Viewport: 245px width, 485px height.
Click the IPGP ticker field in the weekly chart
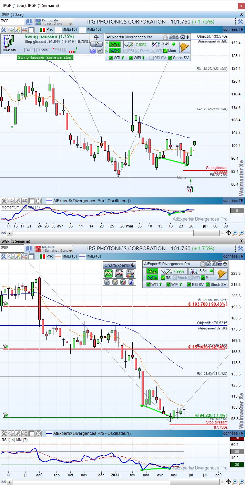coord(12,248)
